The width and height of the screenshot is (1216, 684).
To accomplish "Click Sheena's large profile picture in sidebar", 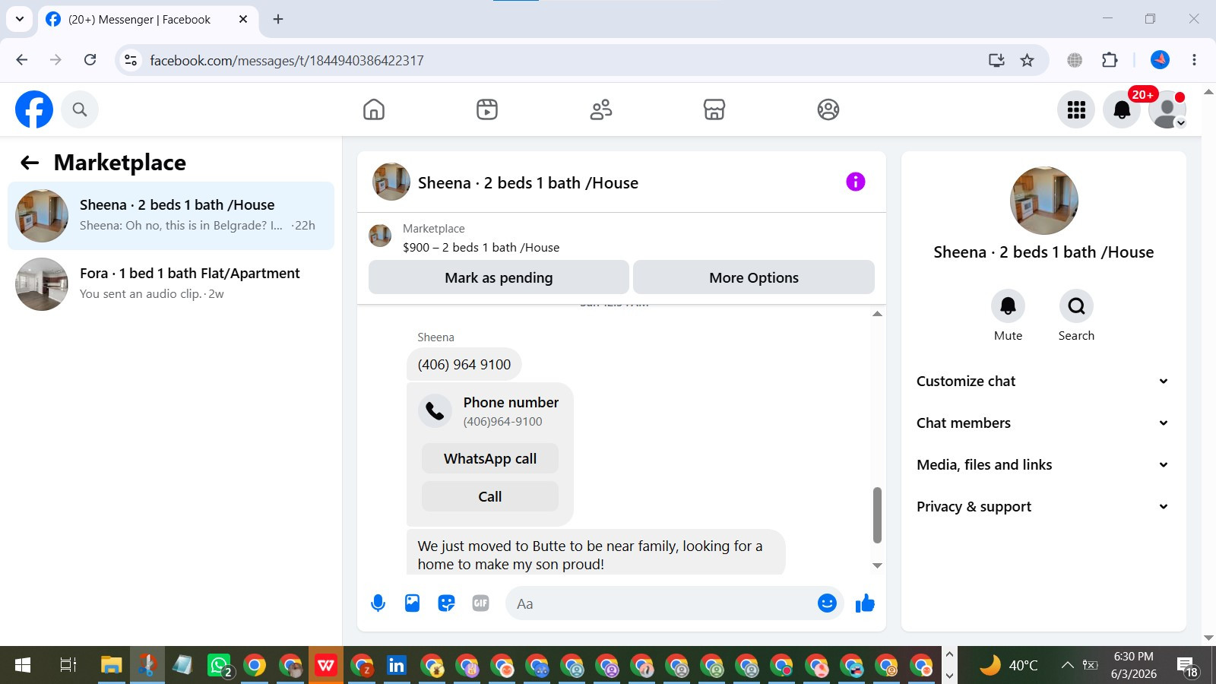I will pyautogui.click(x=1043, y=201).
